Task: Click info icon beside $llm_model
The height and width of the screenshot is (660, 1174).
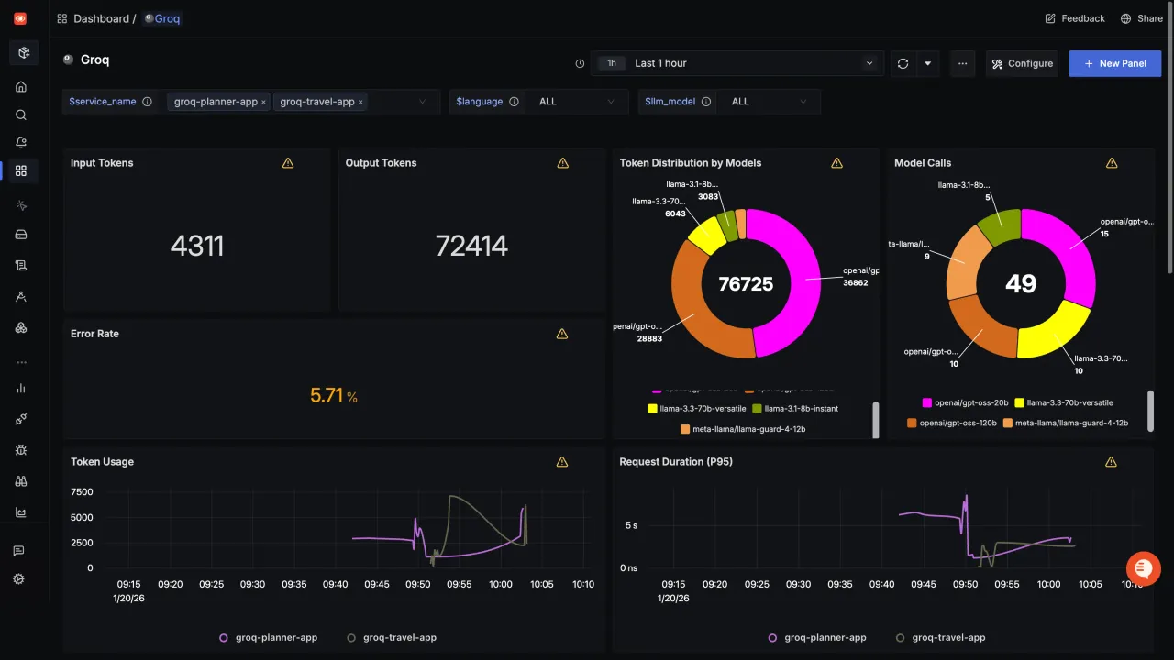Action: point(706,102)
